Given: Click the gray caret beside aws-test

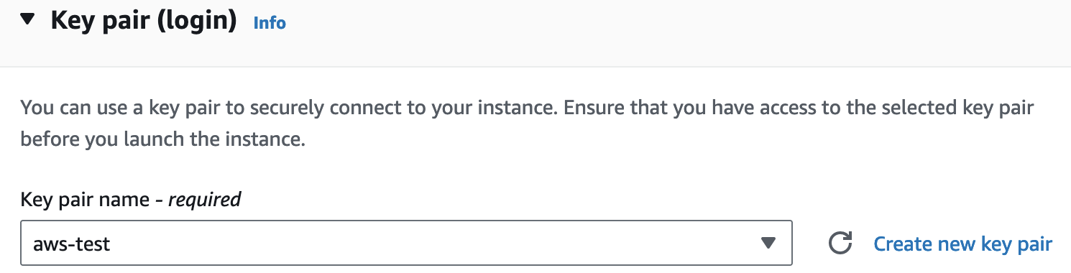Looking at the screenshot, I should (768, 244).
